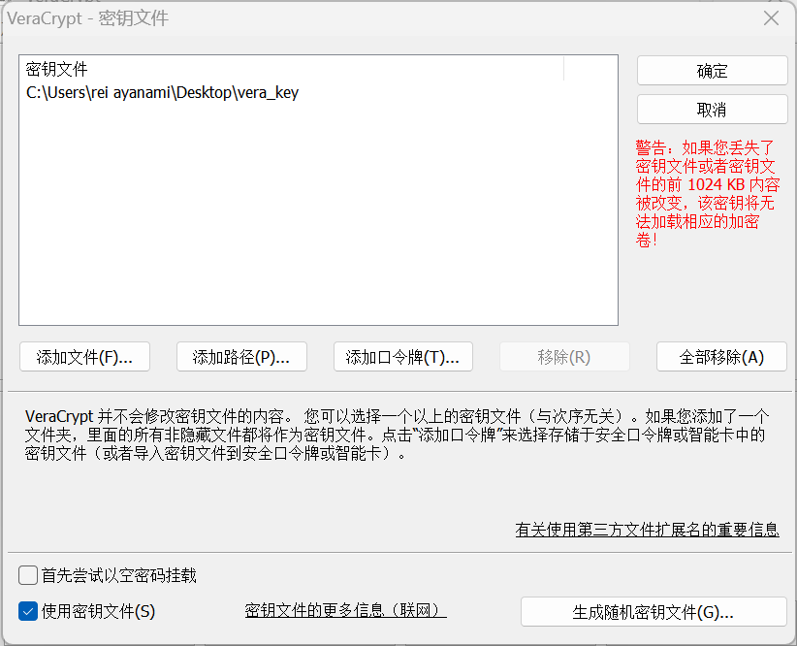Remove all keyfiles with 全部移除(A)
Screen dimensions: 797x646
[721, 357]
